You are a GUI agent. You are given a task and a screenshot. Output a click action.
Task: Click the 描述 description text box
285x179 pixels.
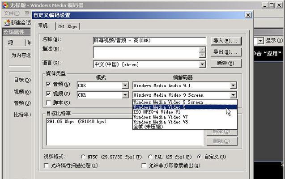tap(146, 52)
